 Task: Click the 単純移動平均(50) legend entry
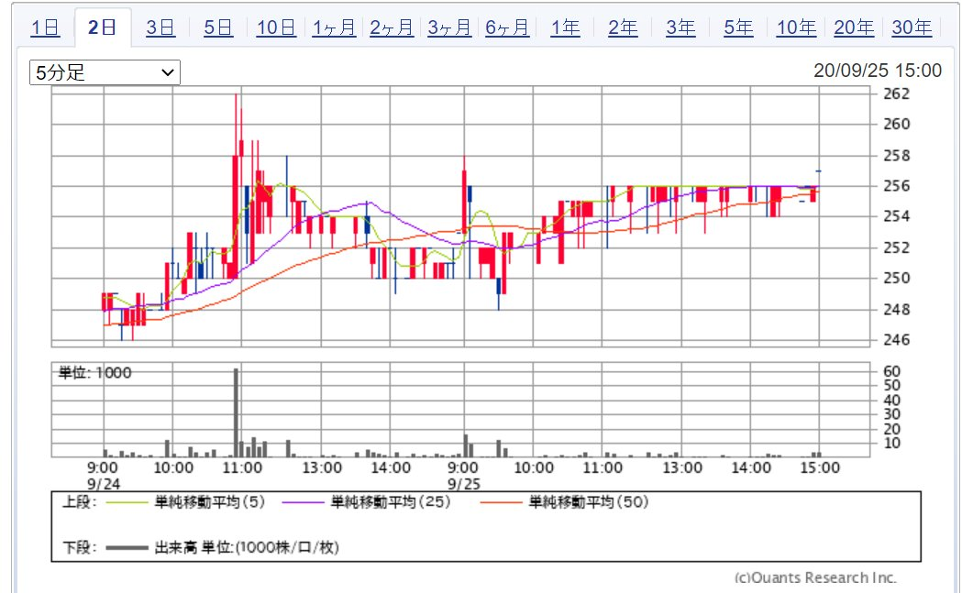(589, 502)
